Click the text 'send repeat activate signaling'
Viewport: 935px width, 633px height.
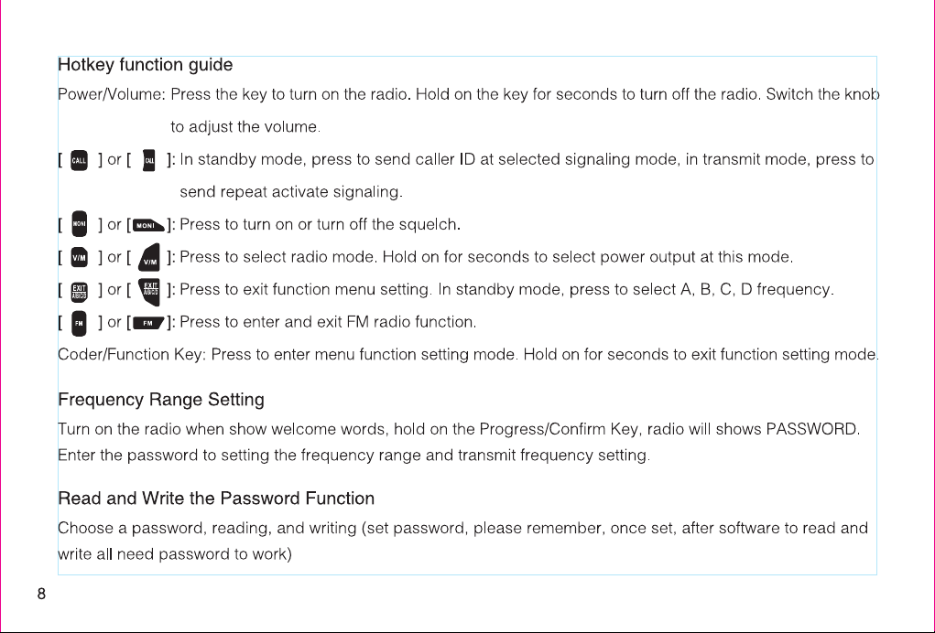point(291,192)
